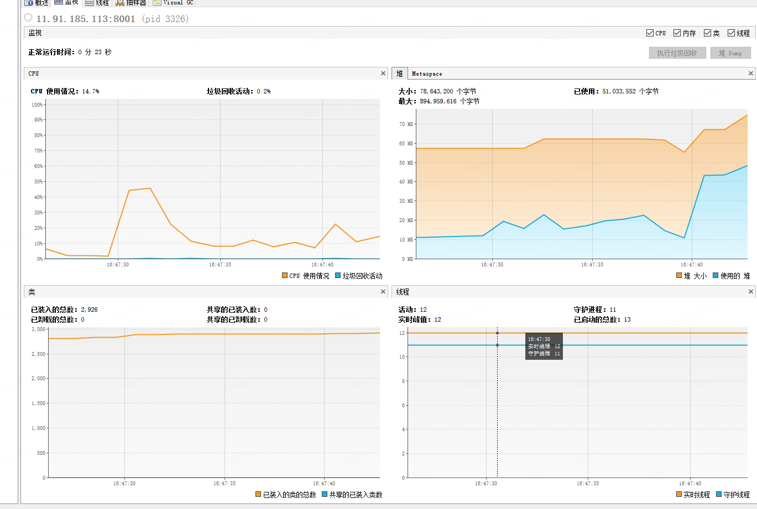Viewport: 757px width, 509px height.
Task: Click the circle icon beside 11.91.185.113:8001
Action: click(28, 18)
